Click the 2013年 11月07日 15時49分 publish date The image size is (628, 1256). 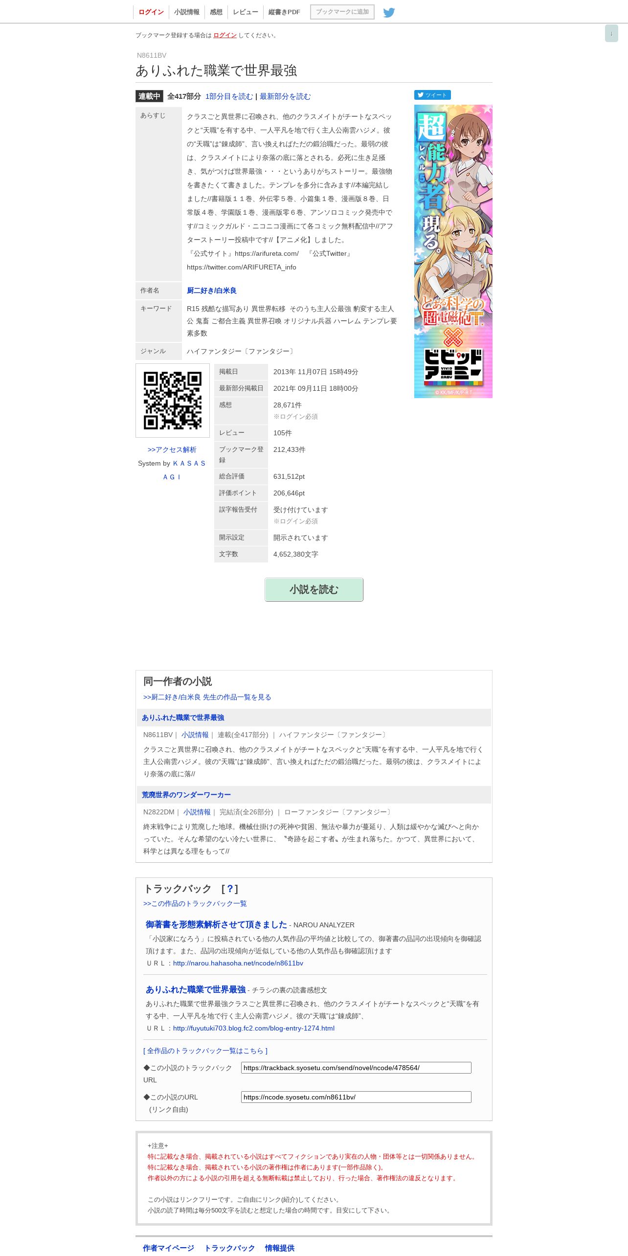tap(316, 372)
